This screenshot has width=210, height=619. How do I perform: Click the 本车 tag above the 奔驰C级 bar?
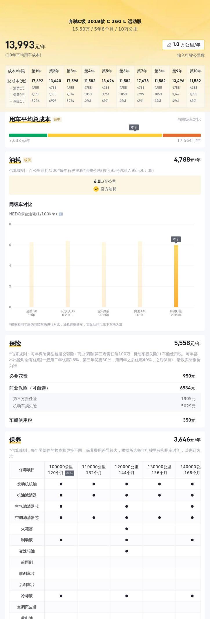coord(176,239)
